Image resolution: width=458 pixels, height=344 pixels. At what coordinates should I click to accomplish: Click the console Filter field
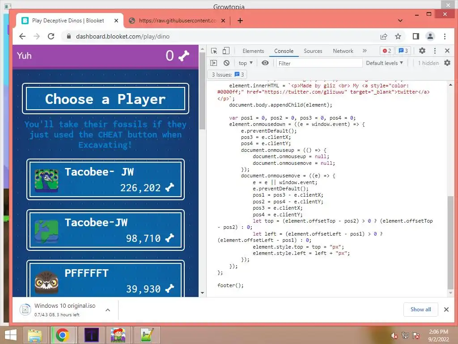[319, 63]
